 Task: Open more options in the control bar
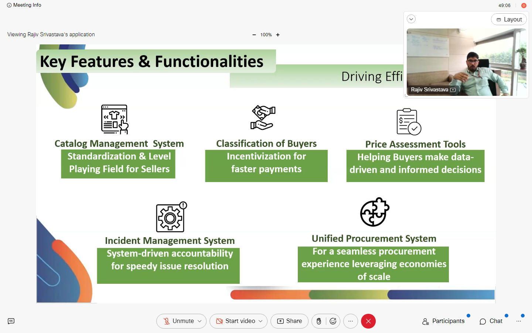(351, 321)
